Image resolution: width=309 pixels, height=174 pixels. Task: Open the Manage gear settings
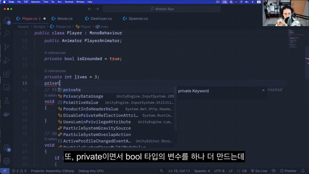click(x=7, y=161)
